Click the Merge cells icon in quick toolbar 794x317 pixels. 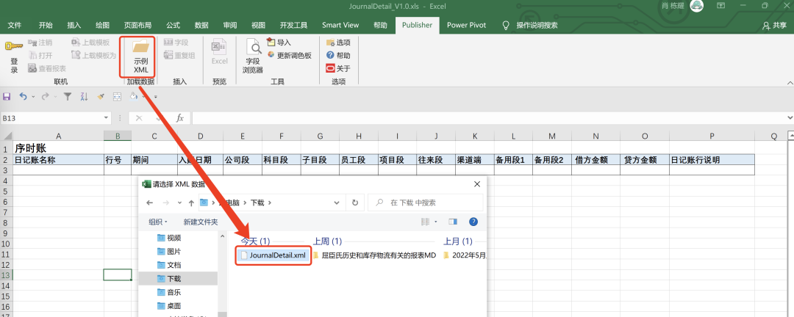pyautogui.click(x=117, y=96)
